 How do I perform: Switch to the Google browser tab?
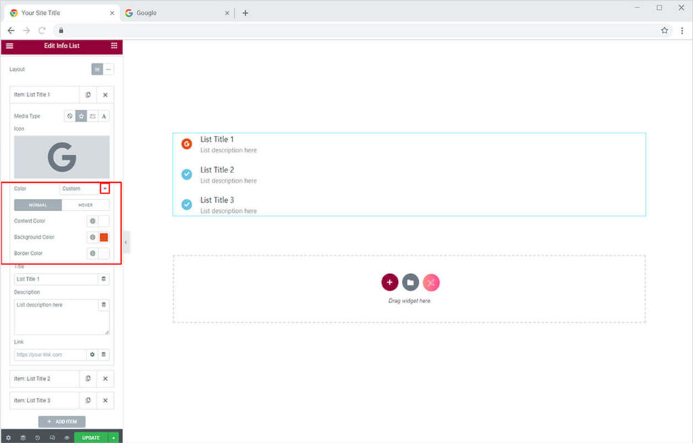(176, 13)
